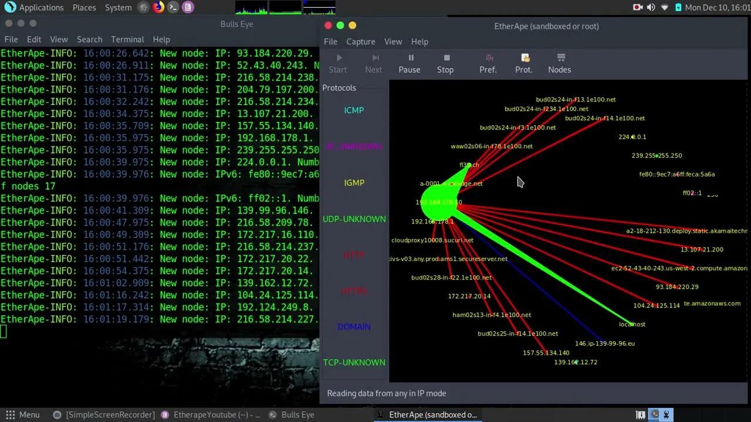The image size is (751, 422).
Task: Stop the capture with the Stop icon
Action: (x=445, y=63)
